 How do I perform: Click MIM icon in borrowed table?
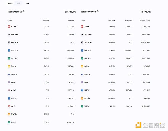click(82, 82)
